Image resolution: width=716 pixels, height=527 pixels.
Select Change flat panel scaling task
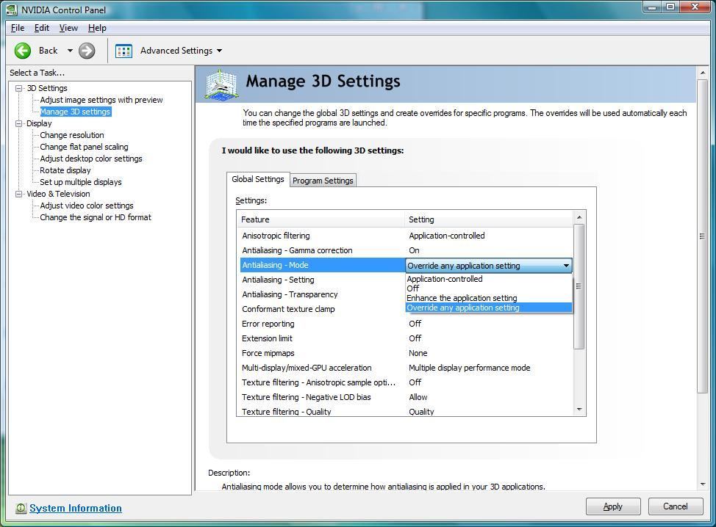(84, 147)
